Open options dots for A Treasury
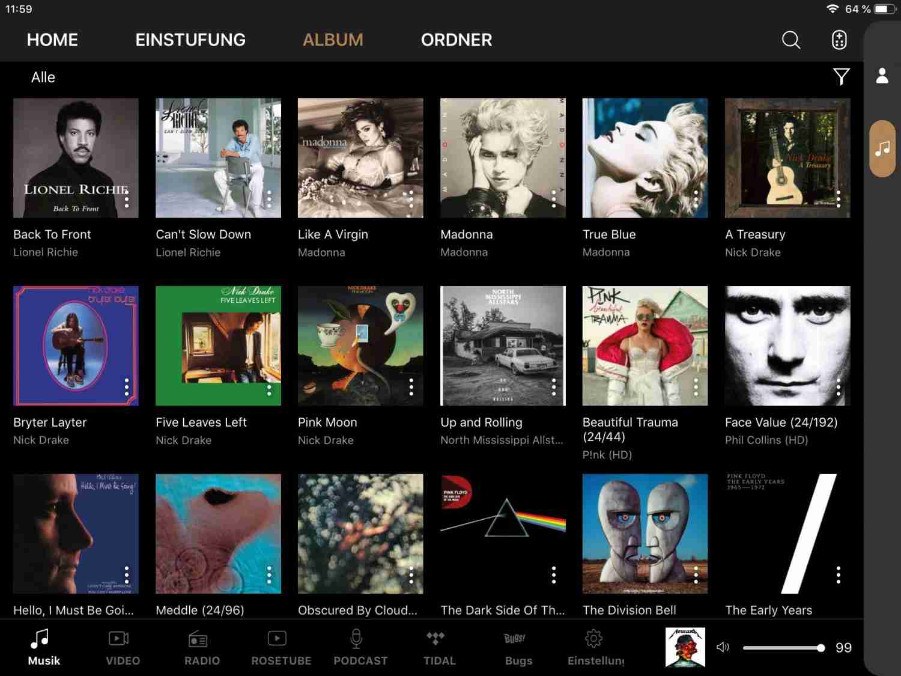Screen dimensions: 901x676 (839, 199)
